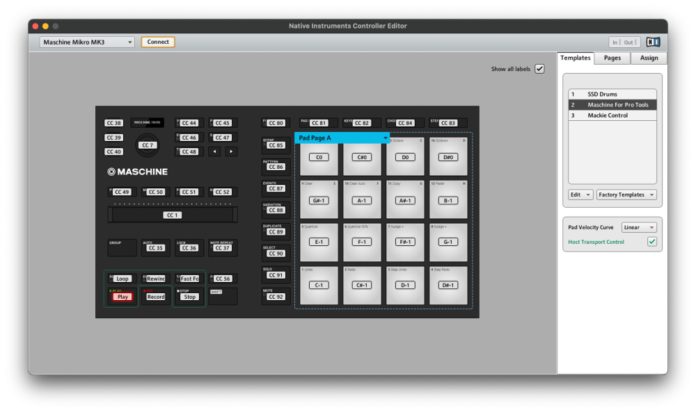The width and height of the screenshot is (696, 412).
Task: Disable the Host Transport Control checkbox
Action: coord(651,242)
